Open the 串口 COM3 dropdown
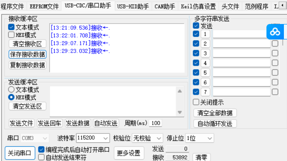287x161 pixels. (x=35, y=138)
